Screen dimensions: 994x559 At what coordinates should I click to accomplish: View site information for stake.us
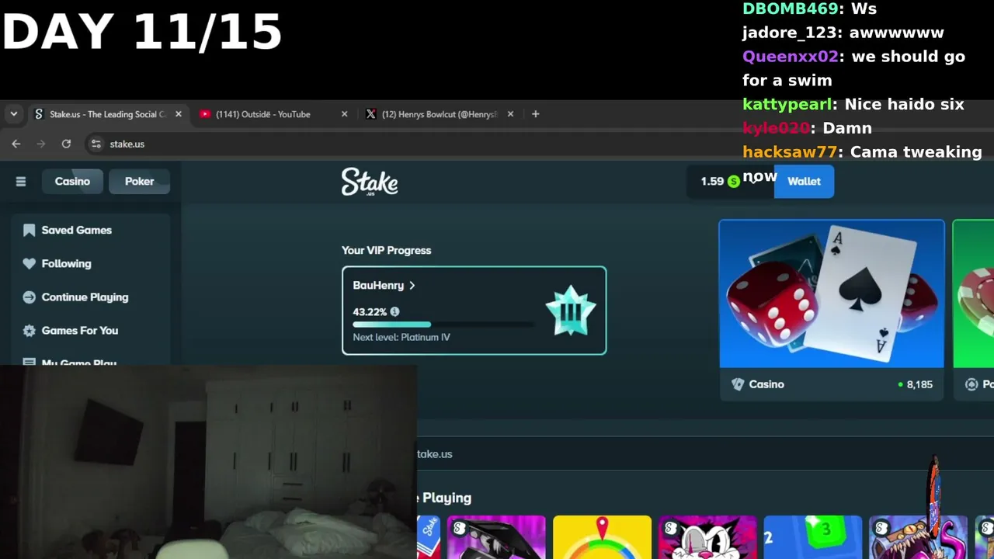coord(96,144)
